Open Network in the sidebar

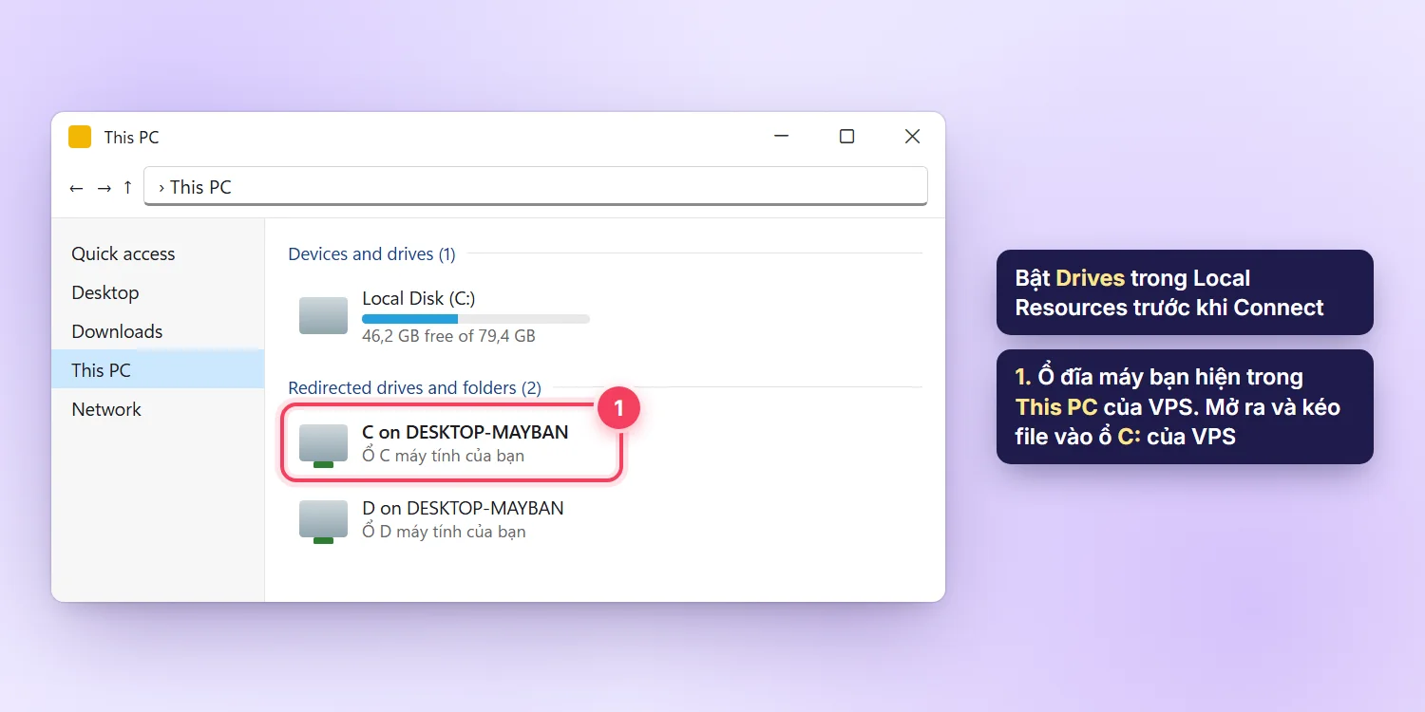pyautogui.click(x=106, y=409)
